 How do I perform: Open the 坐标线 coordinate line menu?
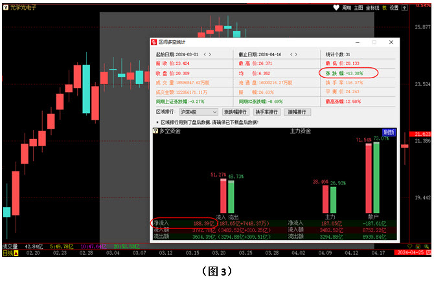[x=372, y=8]
